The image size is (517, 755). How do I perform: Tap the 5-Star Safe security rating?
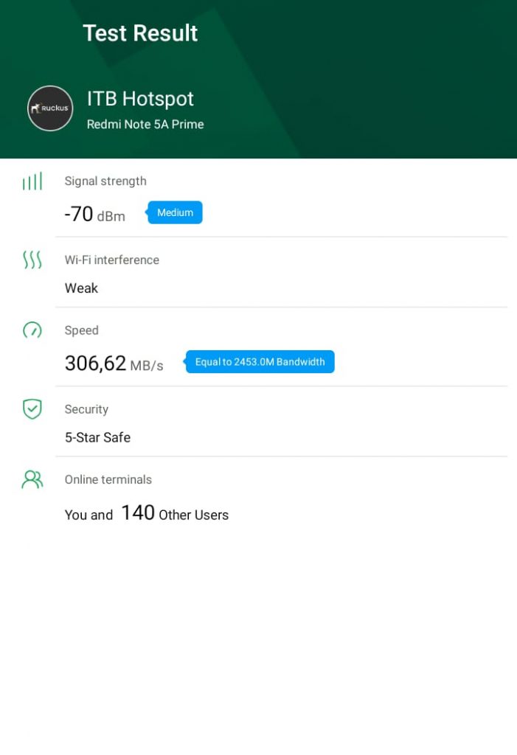coord(97,437)
